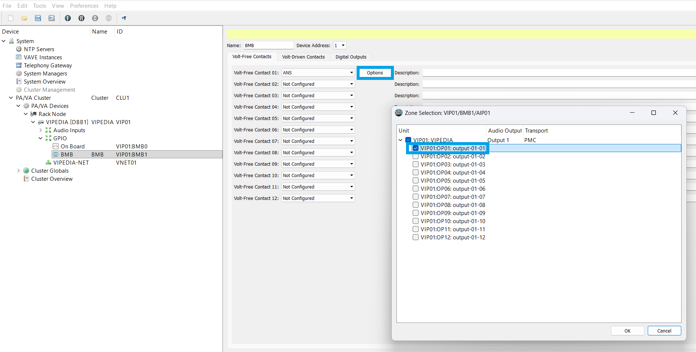Open the Preferences menu
This screenshot has height=352, width=696.
tap(84, 6)
